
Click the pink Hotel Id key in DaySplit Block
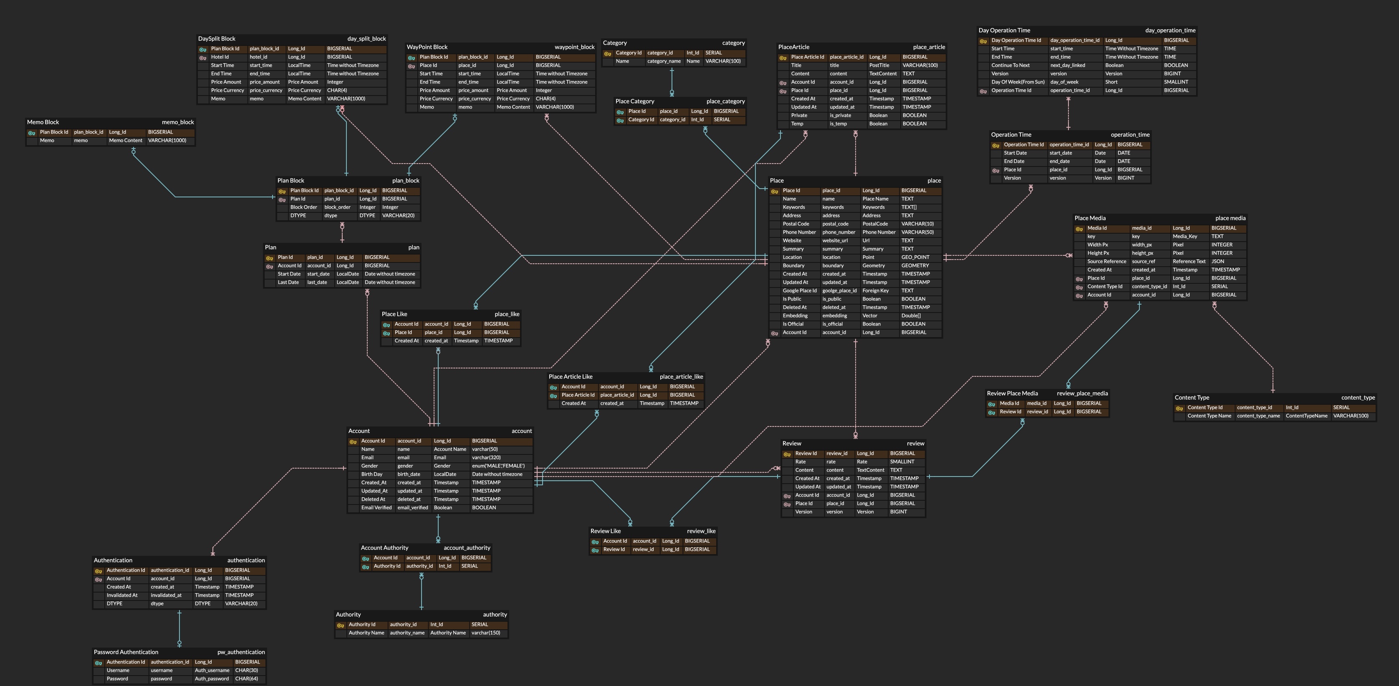tap(202, 58)
